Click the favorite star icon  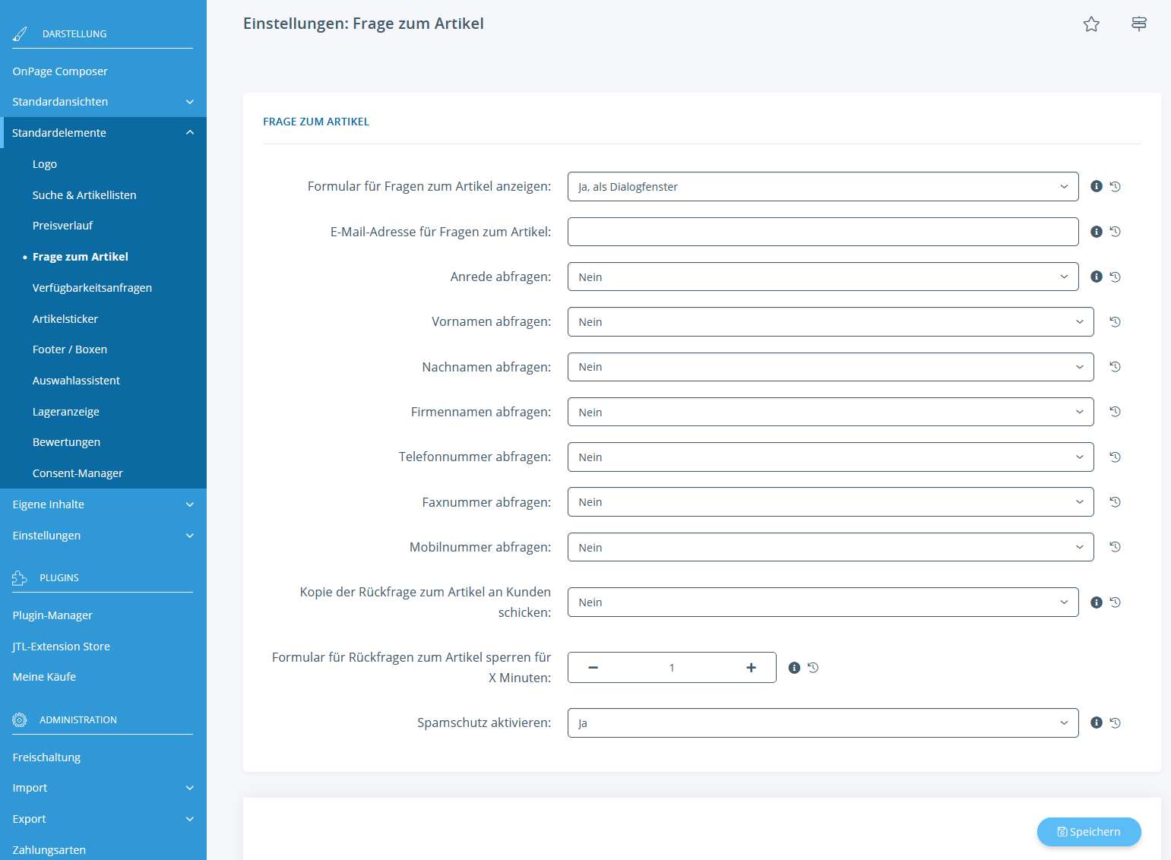(x=1091, y=24)
